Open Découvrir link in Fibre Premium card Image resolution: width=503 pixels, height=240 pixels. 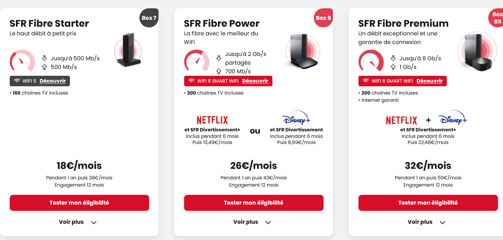click(429, 81)
